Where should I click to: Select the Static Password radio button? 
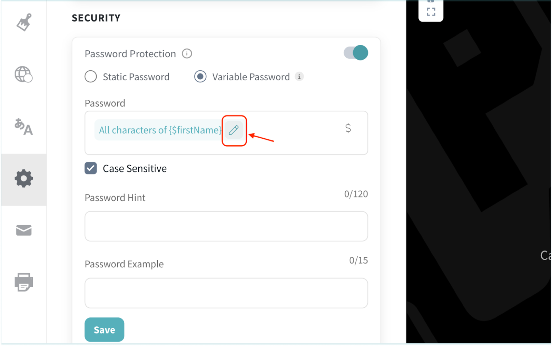pyautogui.click(x=91, y=77)
